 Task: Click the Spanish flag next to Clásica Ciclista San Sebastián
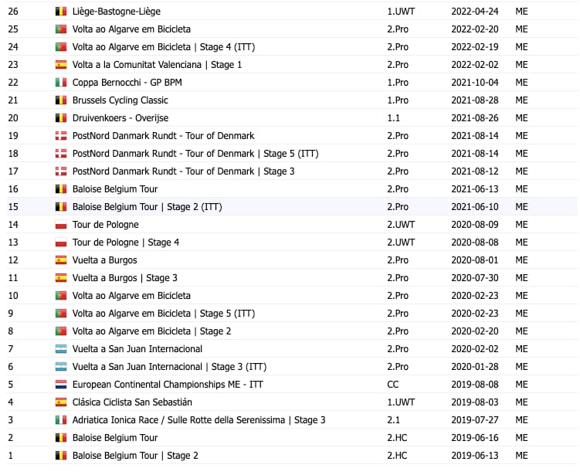click(x=61, y=402)
